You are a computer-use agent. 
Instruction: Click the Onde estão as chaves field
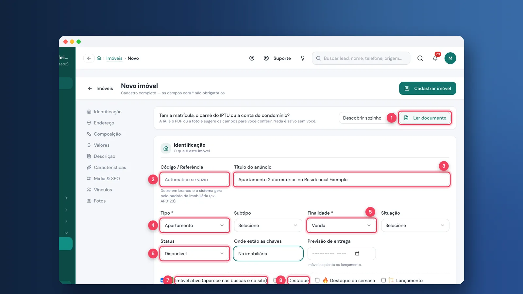point(268,253)
